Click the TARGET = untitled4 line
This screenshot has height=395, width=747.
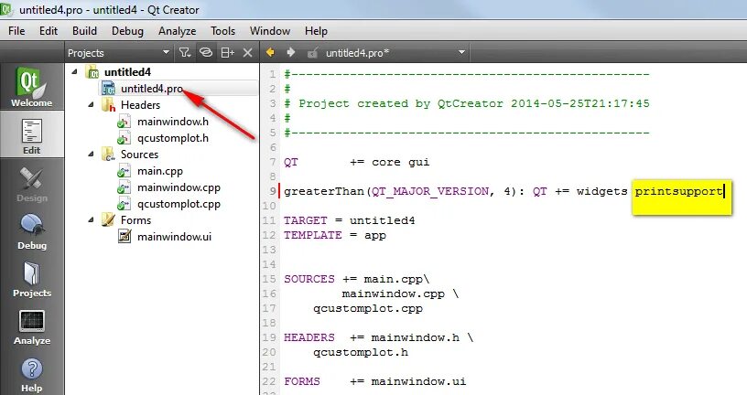(349, 220)
